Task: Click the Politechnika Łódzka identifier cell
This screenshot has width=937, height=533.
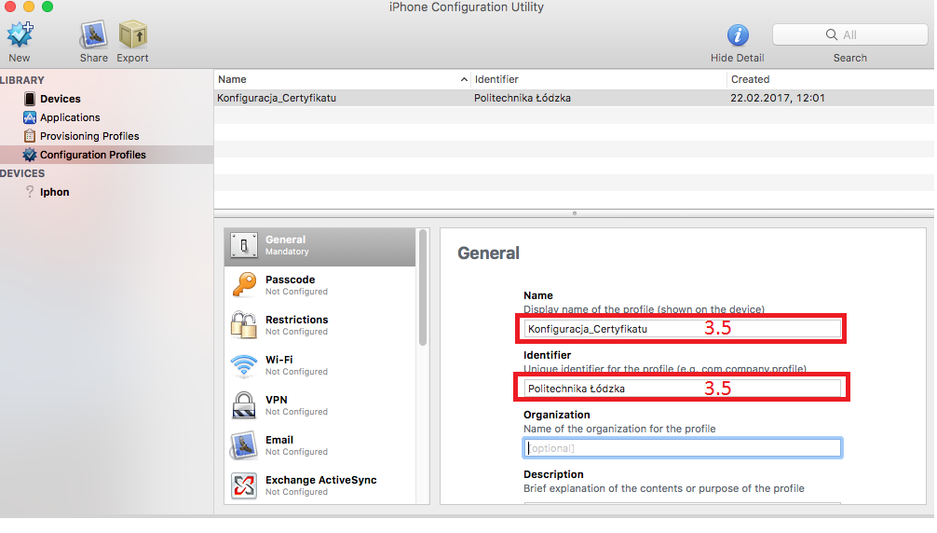Action: point(523,98)
